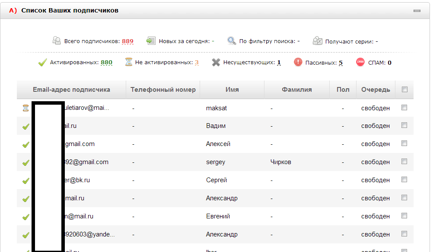Collapse the subscribers list panel
Screen dimensions: 433x252
pos(417,11)
